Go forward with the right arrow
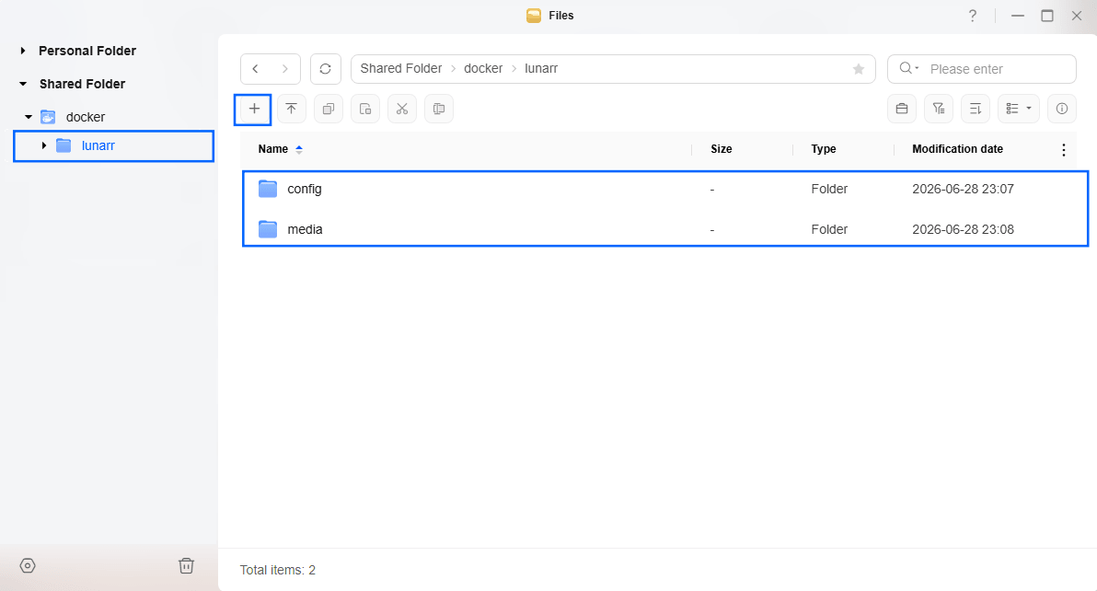 pos(284,68)
